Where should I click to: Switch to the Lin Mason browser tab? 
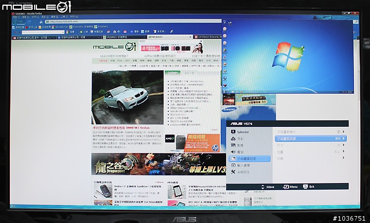pos(208,37)
